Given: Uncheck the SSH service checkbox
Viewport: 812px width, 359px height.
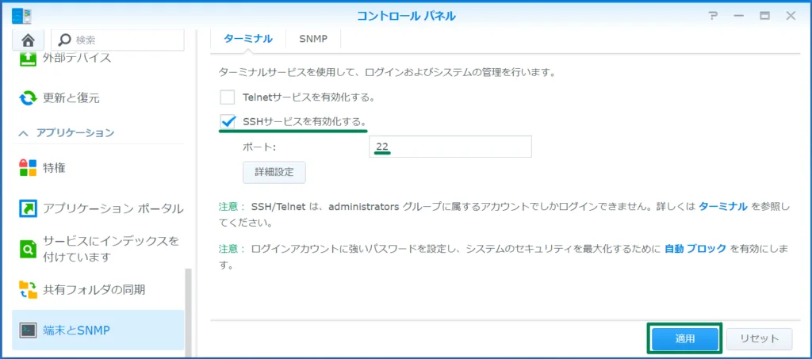Looking at the screenshot, I should [228, 121].
